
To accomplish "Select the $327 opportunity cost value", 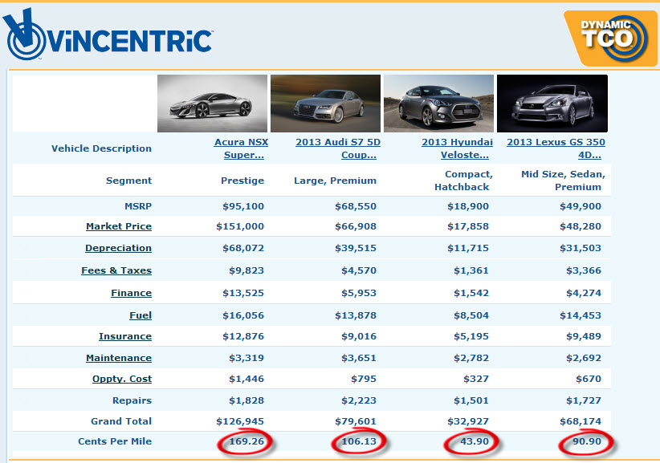I will click(x=476, y=379).
